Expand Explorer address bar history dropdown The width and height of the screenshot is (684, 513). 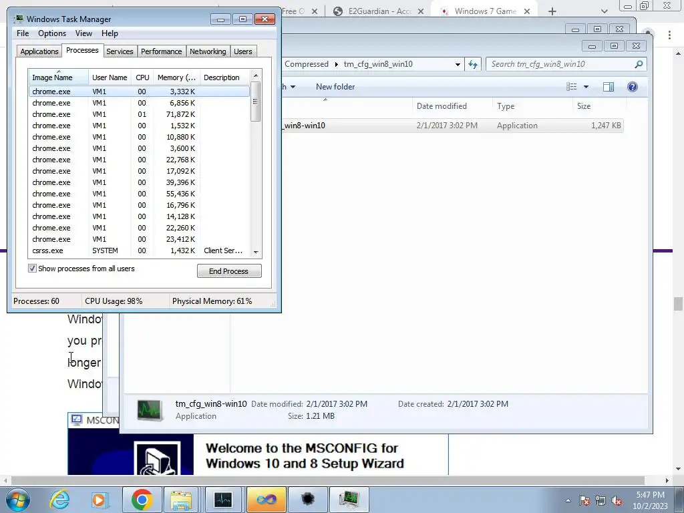pos(458,64)
